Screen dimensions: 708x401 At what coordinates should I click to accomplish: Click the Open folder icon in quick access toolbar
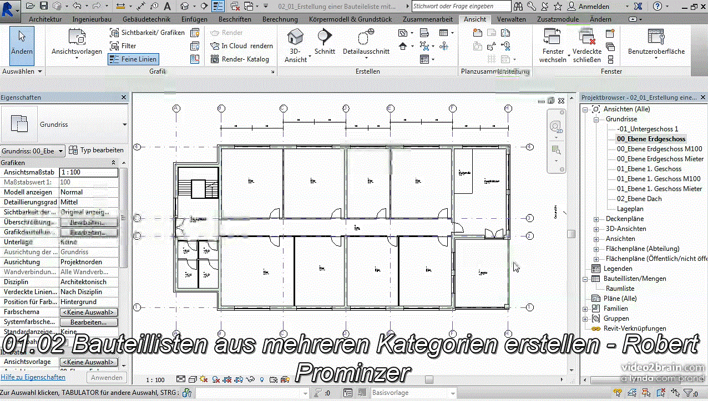pos(30,7)
